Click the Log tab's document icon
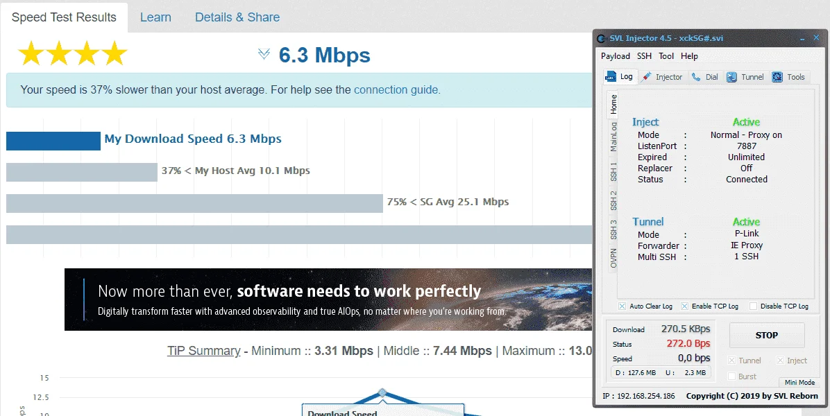Viewport: 830px width, 416px height. 610,77
